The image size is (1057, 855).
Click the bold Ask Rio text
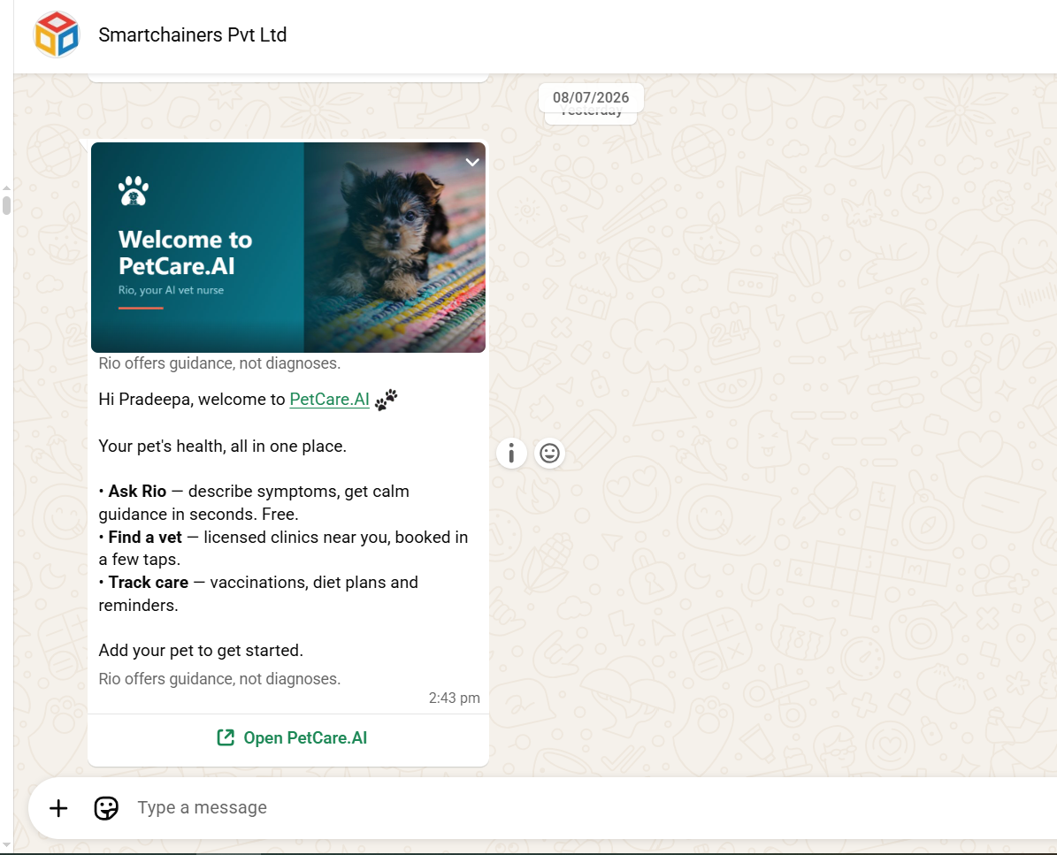pyautogui.click(x=137, y=492)
